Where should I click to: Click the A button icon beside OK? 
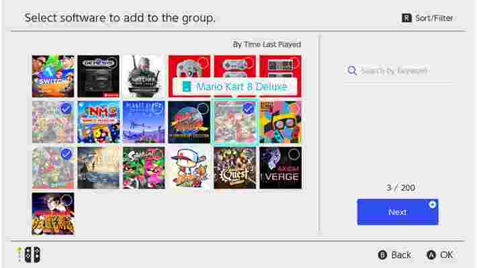[431, 255]
